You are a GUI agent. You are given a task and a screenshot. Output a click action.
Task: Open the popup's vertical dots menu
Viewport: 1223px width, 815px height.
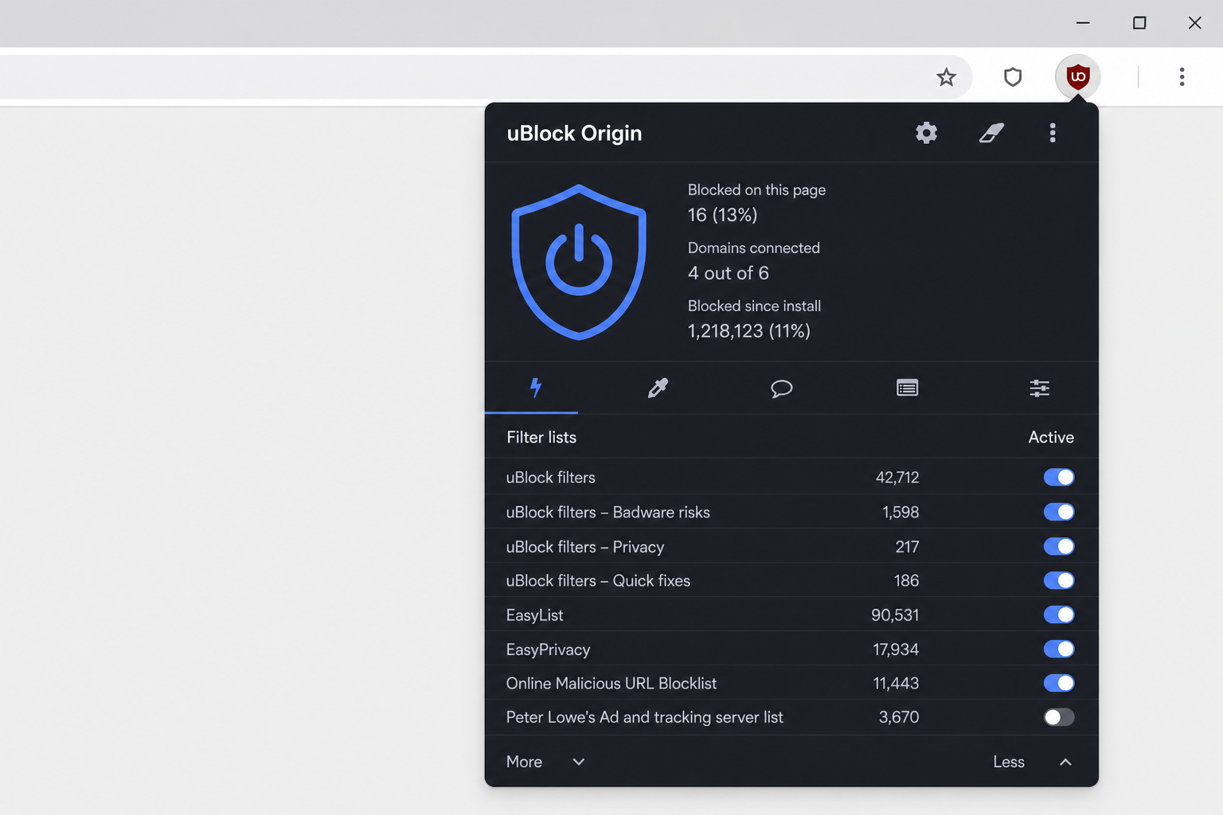(x=1053, y=133)
